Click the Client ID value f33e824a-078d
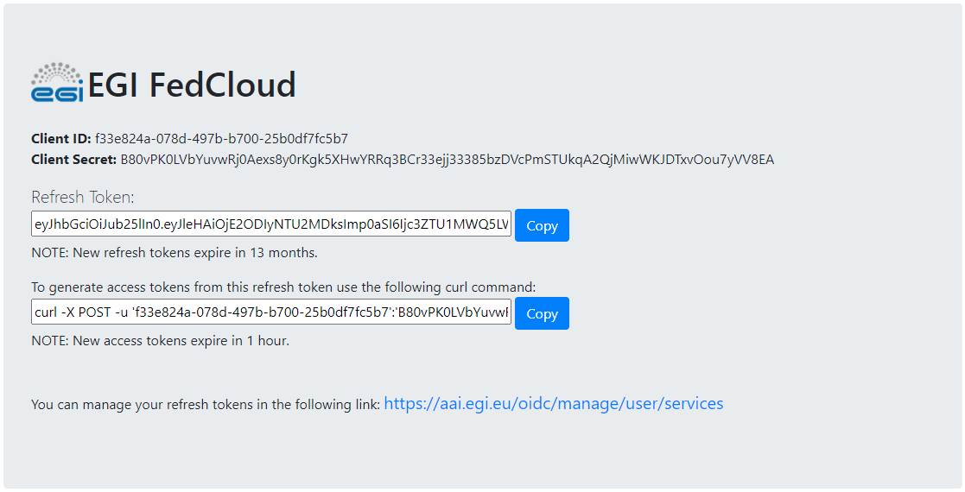 221,138
